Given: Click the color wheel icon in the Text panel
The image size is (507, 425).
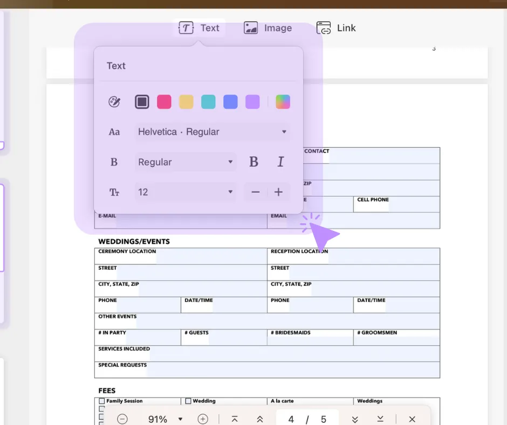Looking at the screenshot, I should click(114, 101).
